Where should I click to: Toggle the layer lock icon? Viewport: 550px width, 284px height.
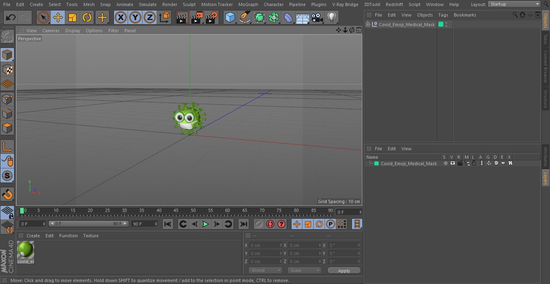[474, 164]
